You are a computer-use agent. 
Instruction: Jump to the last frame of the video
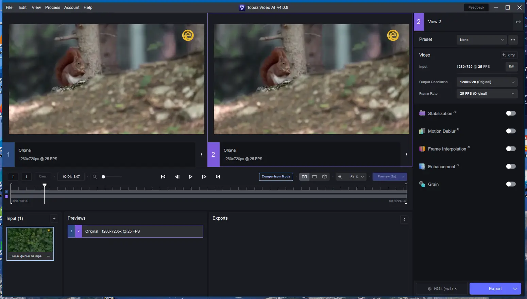[x=218, y=177]
